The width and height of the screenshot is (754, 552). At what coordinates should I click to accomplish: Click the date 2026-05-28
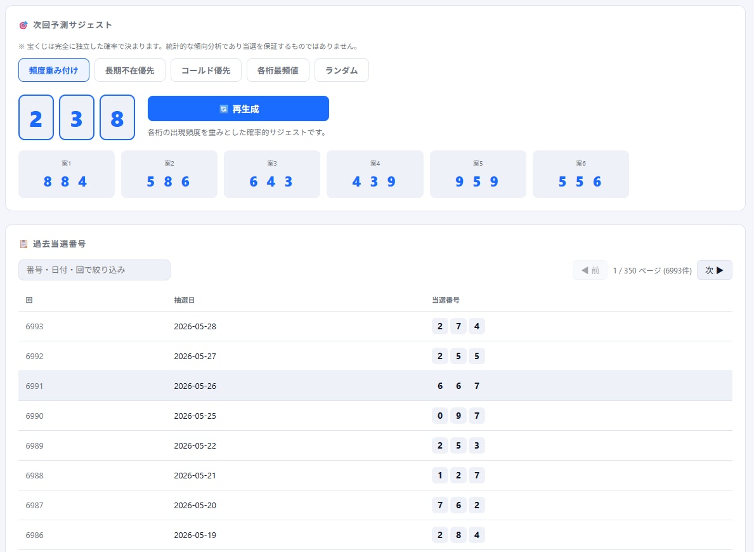(x=195, y=326)
